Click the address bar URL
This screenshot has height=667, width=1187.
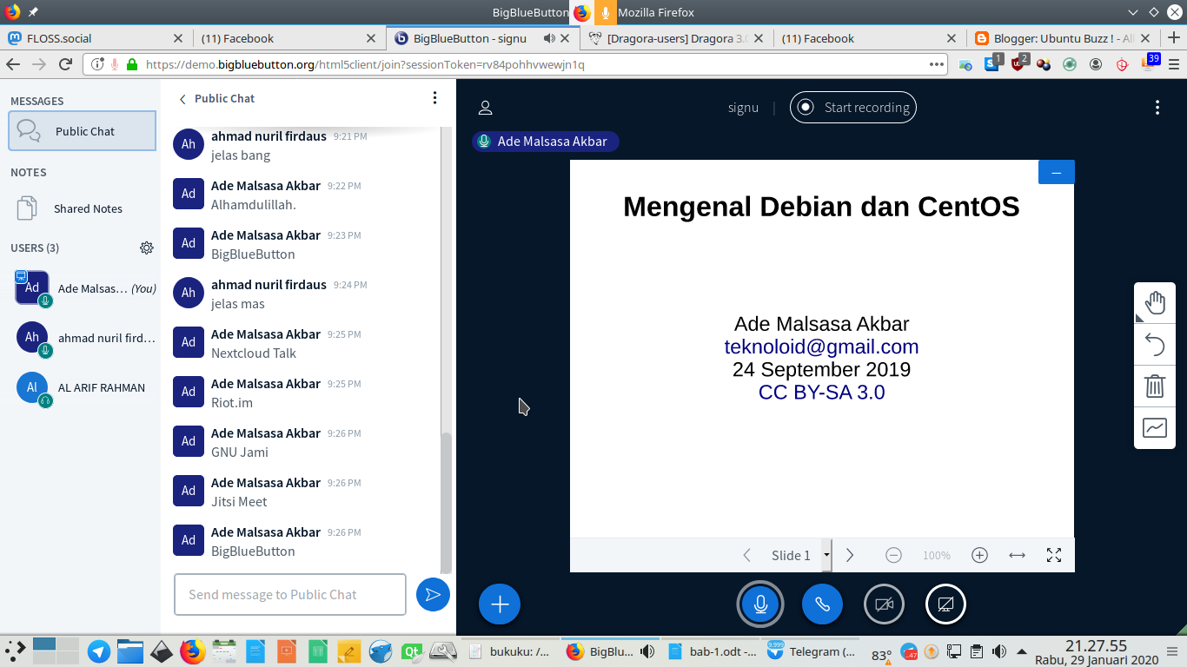(x=365, y=64)
